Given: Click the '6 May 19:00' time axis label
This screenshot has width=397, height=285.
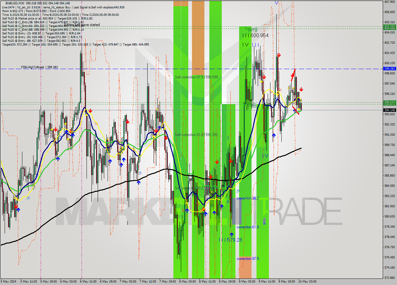Looking at the screenshot, I should [108, 282].
